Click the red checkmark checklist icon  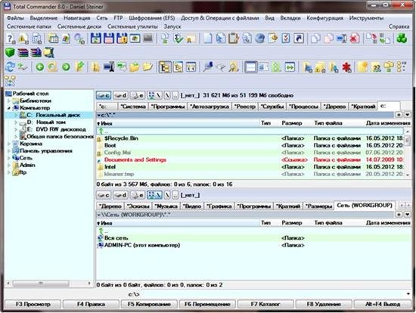(286, 39)
